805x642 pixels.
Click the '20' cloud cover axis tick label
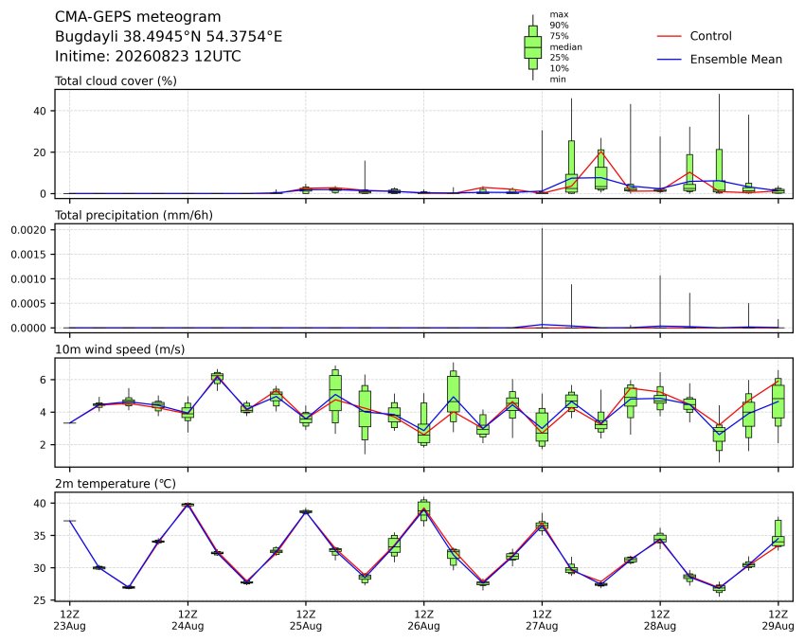pos(41,152)
